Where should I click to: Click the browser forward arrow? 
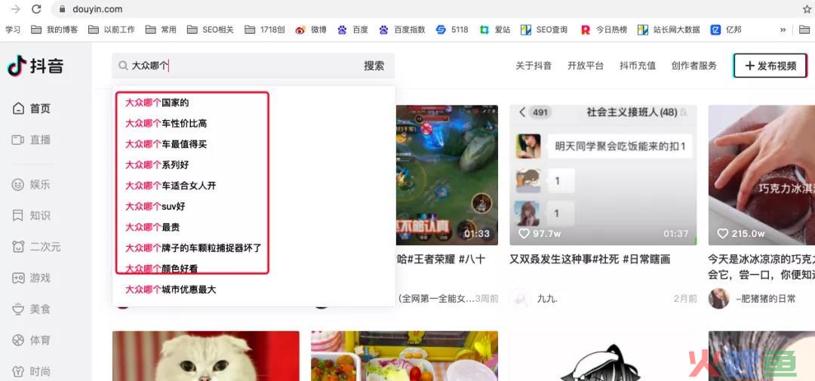(x=16, y=9)
